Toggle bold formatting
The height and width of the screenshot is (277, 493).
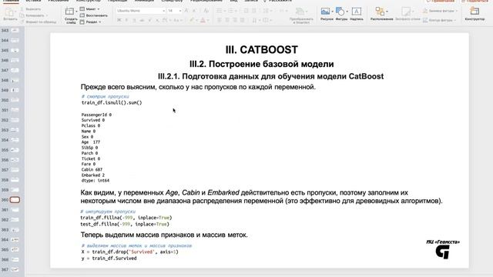click(x=119, y=20)
